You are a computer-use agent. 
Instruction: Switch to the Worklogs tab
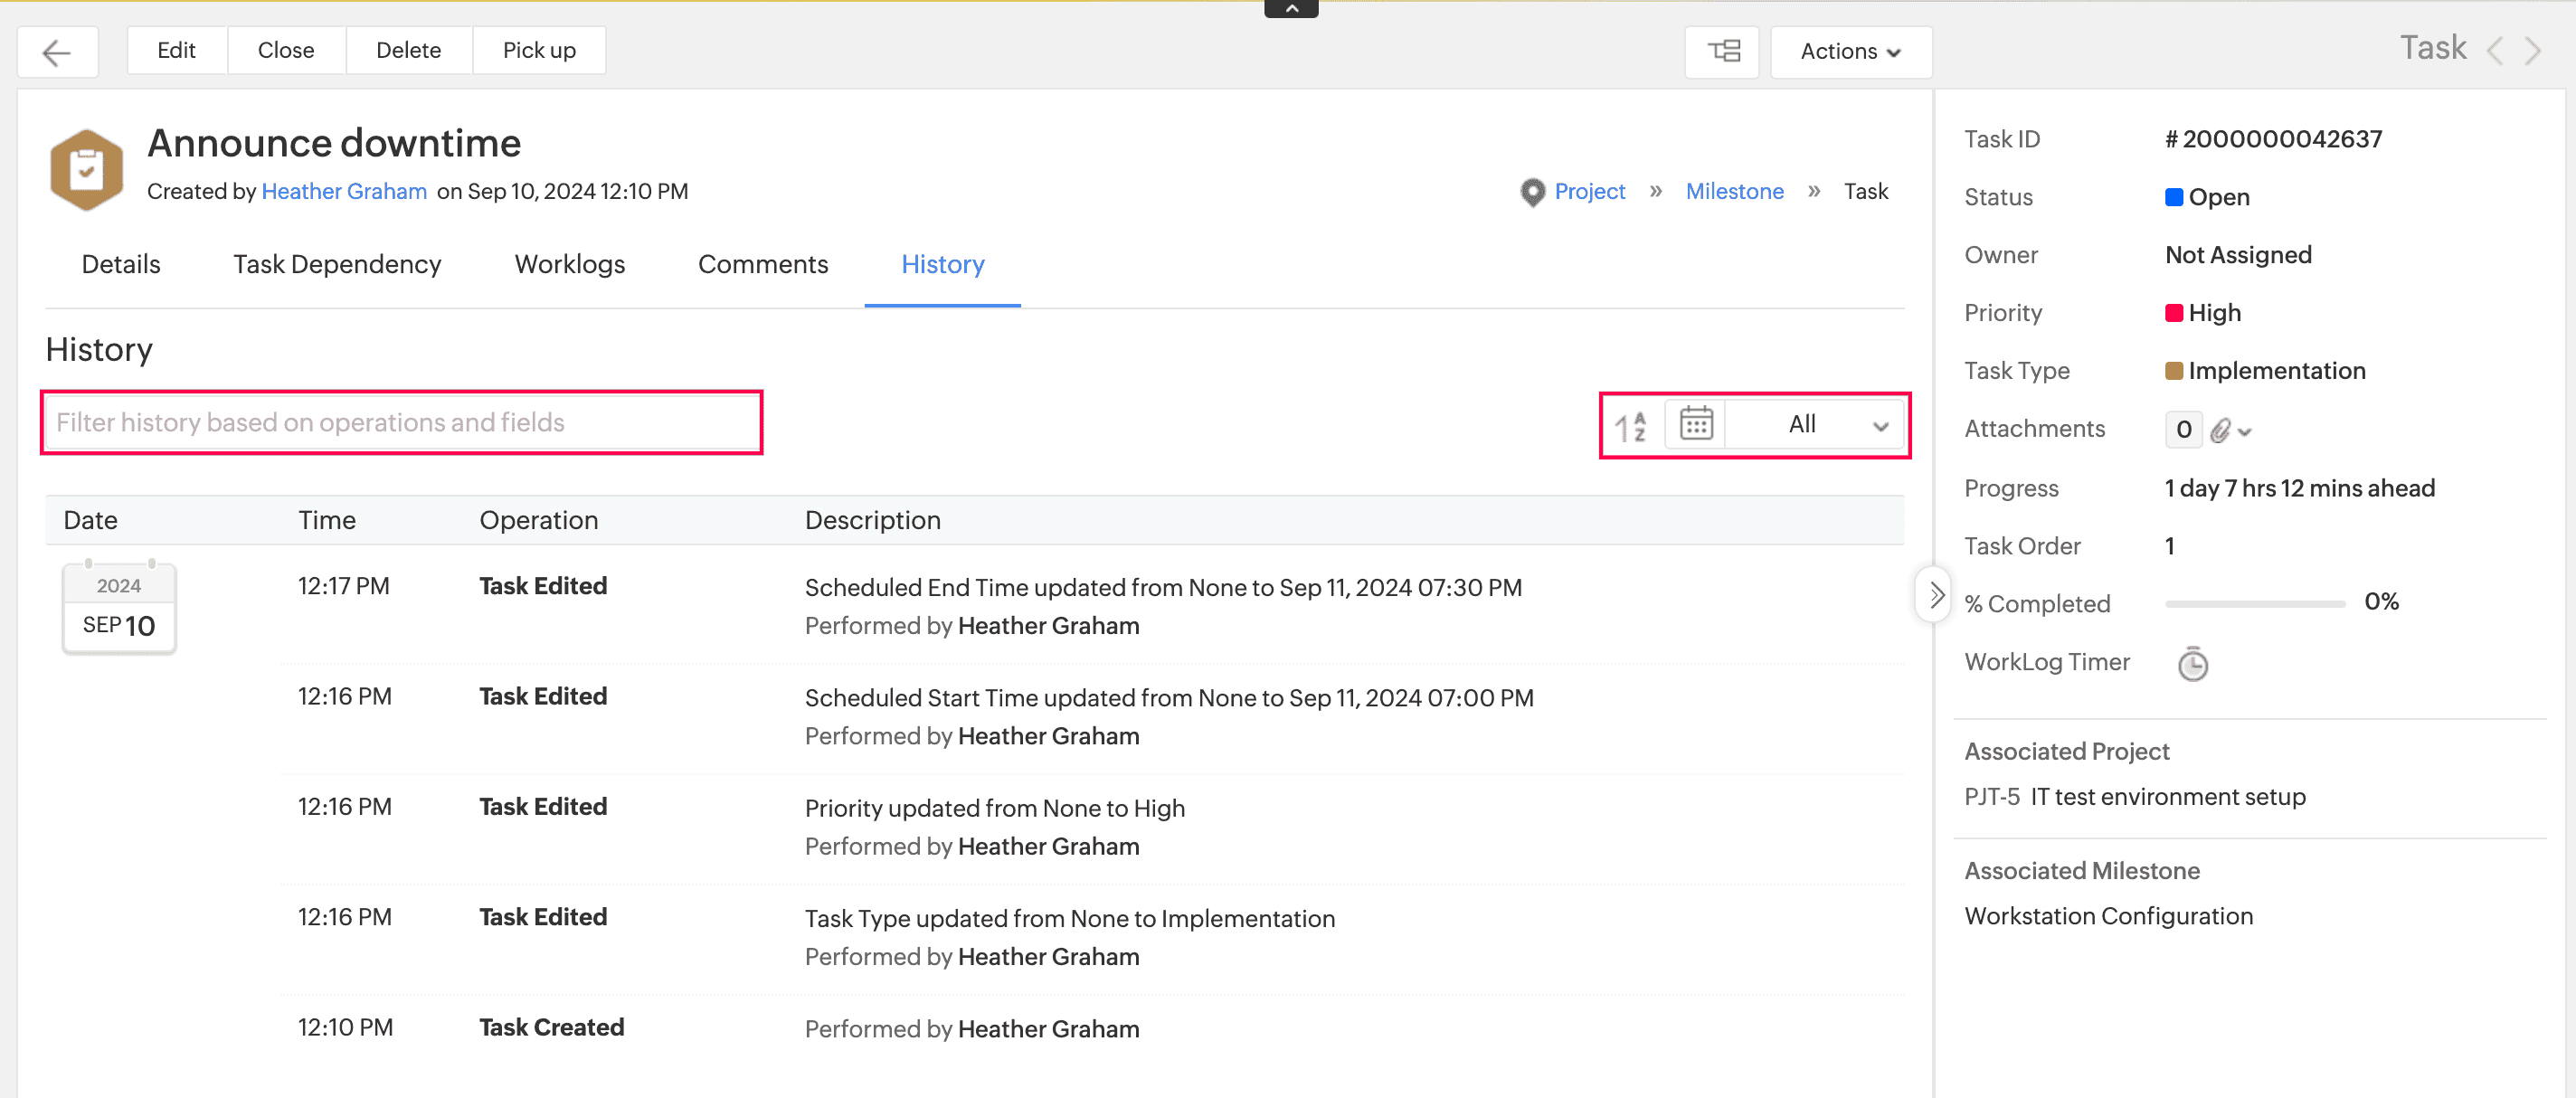(x=569, y=265)
